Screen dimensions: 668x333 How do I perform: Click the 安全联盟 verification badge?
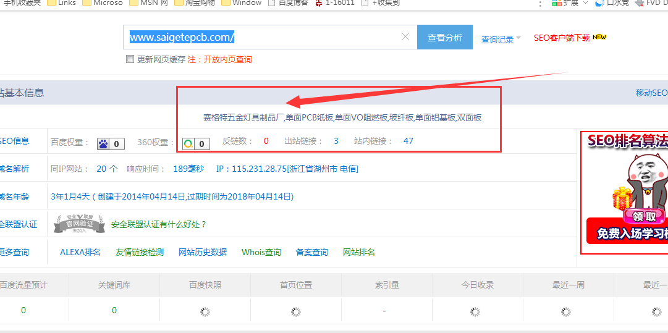tap(79, 224)
